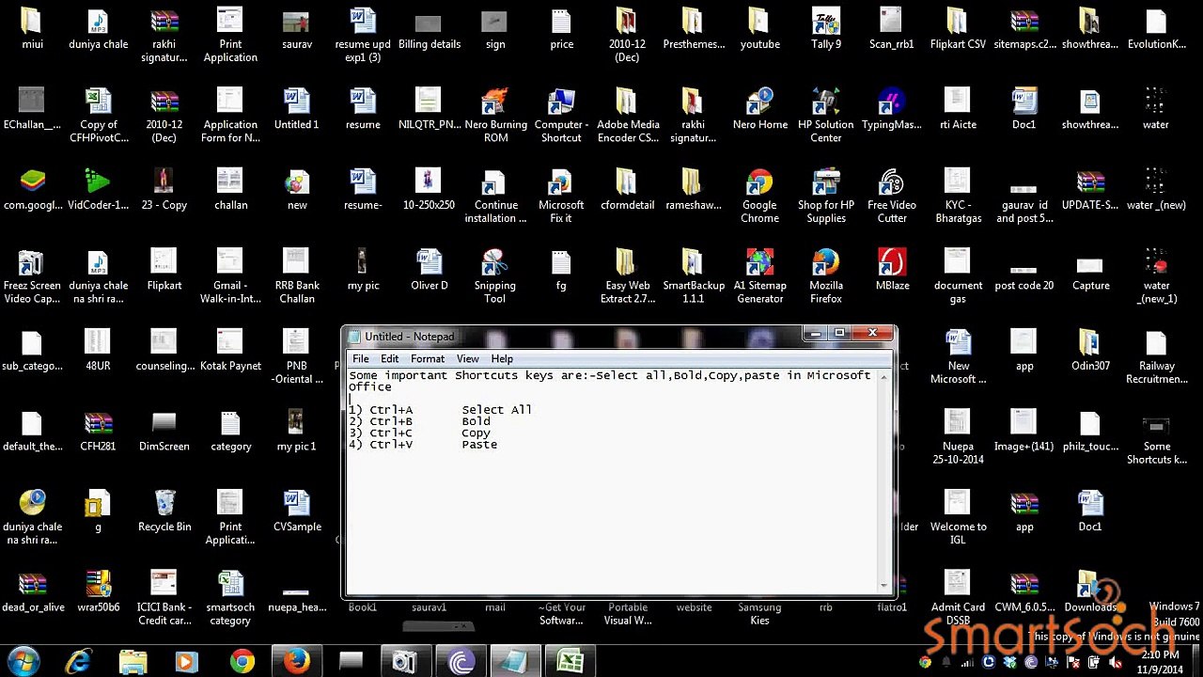This screenshot has height=677, width=1203.
Task: Select the Computer - Shortcut icon
Action: (x=561, y=116)
